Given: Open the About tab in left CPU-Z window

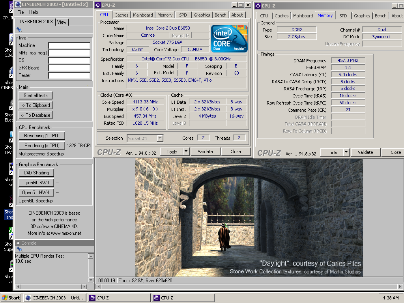Looking at the screenshot, I should (237, 15).
